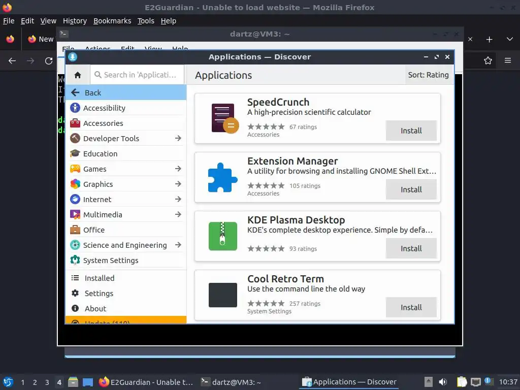This screenshot has width=520, height=390.
Task: Click the Extension Manager puzzle icon
Action: (222, 177)
